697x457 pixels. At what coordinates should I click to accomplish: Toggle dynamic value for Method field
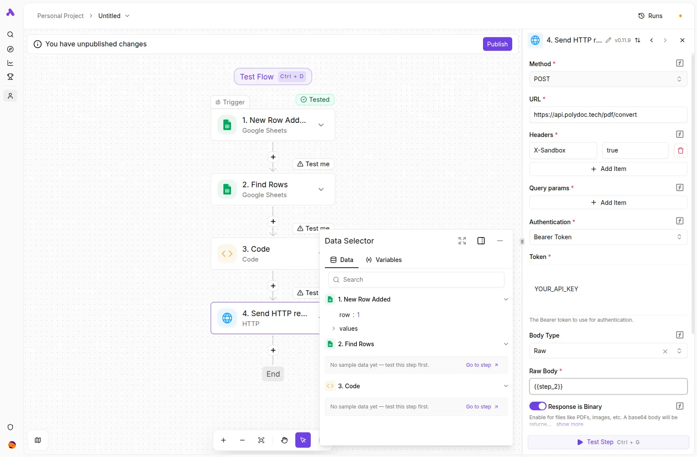680,63
